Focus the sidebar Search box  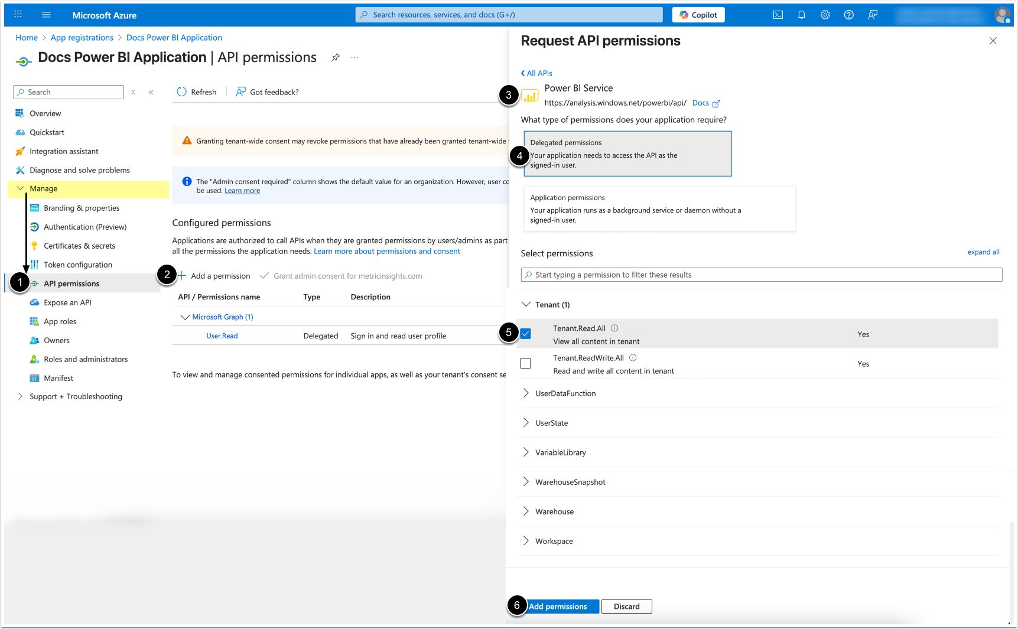coord(69,92)
